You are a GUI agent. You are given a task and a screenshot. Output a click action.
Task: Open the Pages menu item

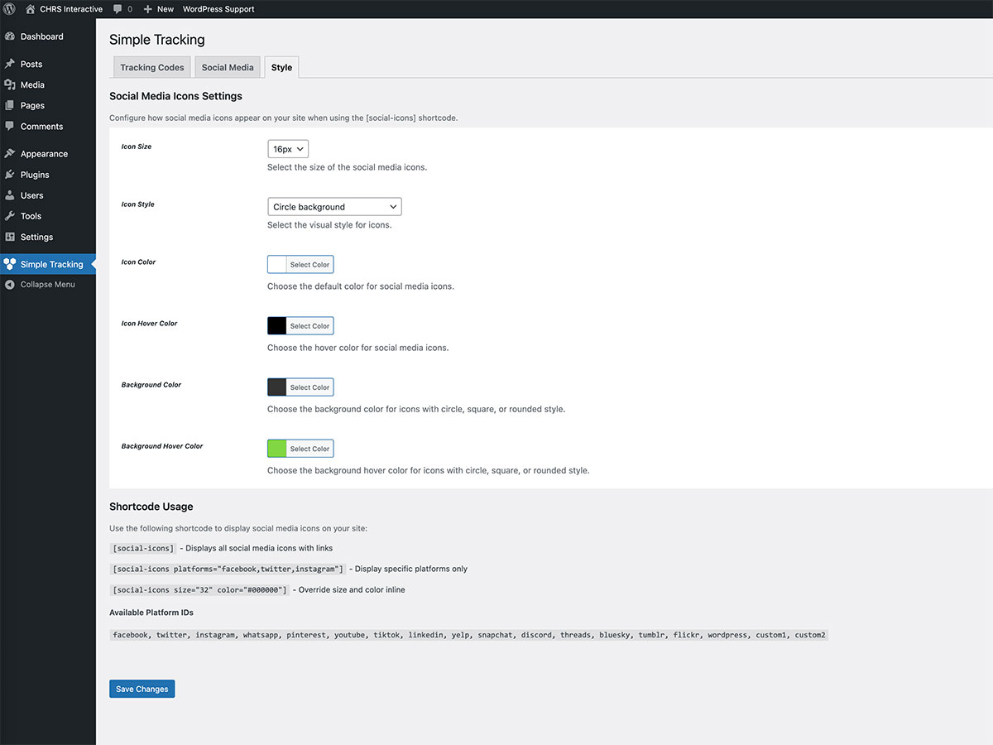coord(48,105)
